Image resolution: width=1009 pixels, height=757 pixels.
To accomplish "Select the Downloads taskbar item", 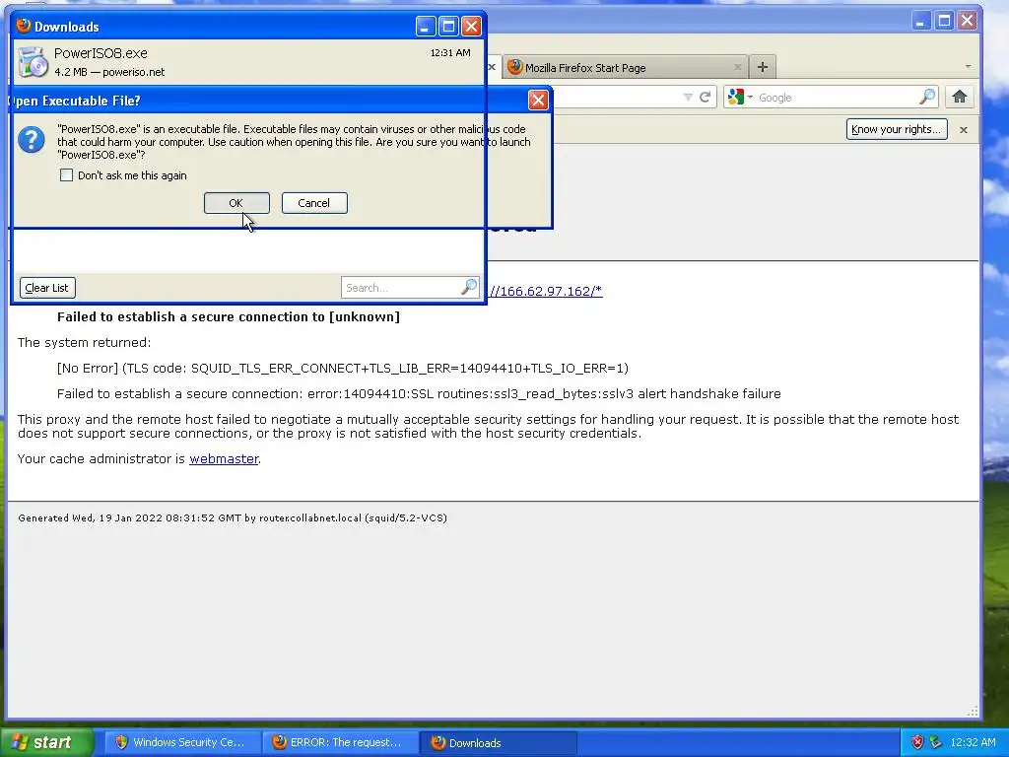I will pyautogui.click(x=498, y=742).
